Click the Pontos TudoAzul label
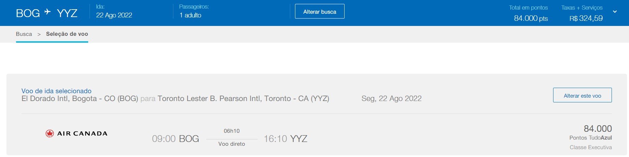 [590, 138]
